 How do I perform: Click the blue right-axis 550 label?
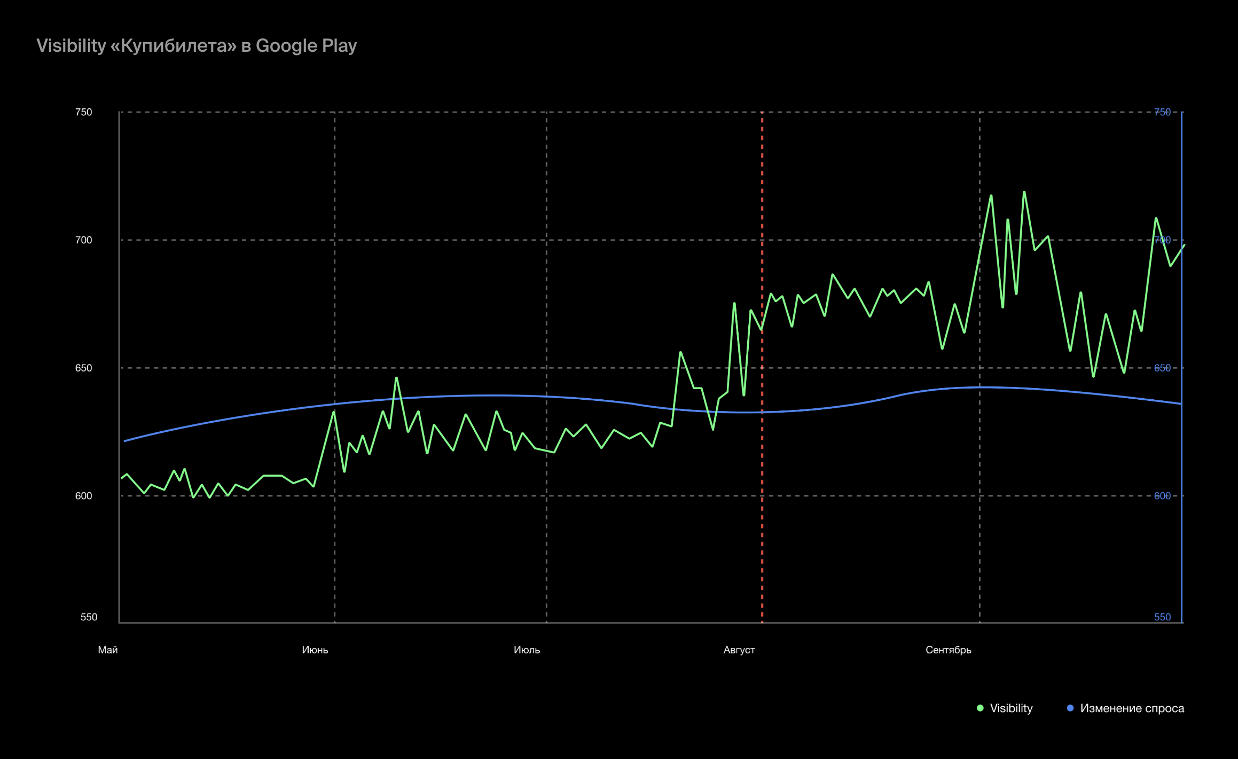[x=1162, y=617]
